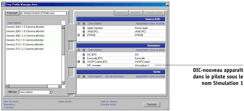The height and width of the screenshot is (111, 244).
Task: Select Generic P22 1.5 Gamma Monitor
Action: click(25, 40)
